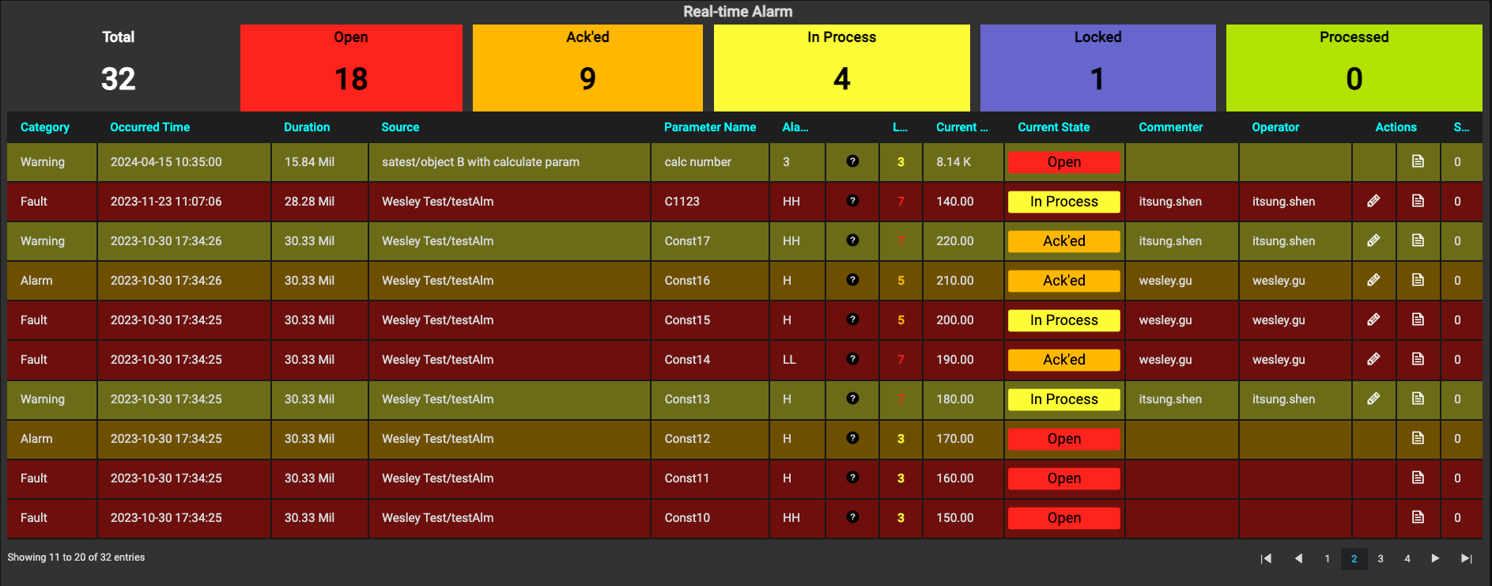Click the In Process state for C1123

1064,202
